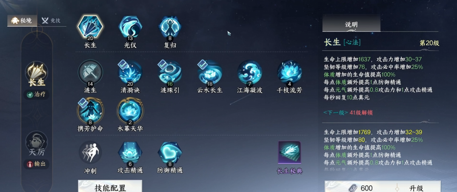The image size is (457, 192).
Task: Open the 说明 description tab
Action: click(x=351, y=23)
